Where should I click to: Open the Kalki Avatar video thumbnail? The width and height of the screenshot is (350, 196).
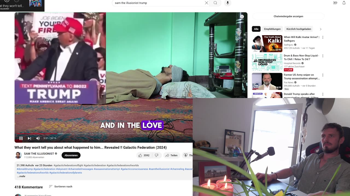[267, 44]
